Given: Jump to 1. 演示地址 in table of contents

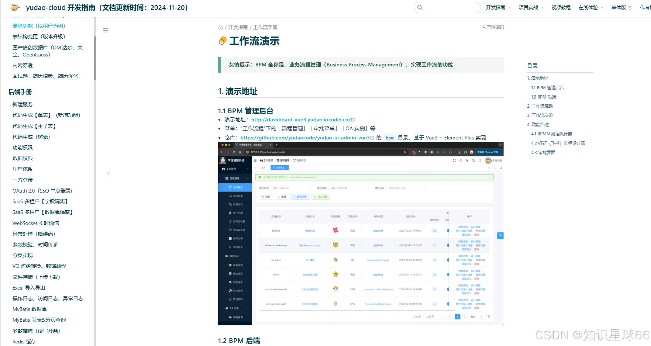Looking at the screenshot, I should point(537,78).
